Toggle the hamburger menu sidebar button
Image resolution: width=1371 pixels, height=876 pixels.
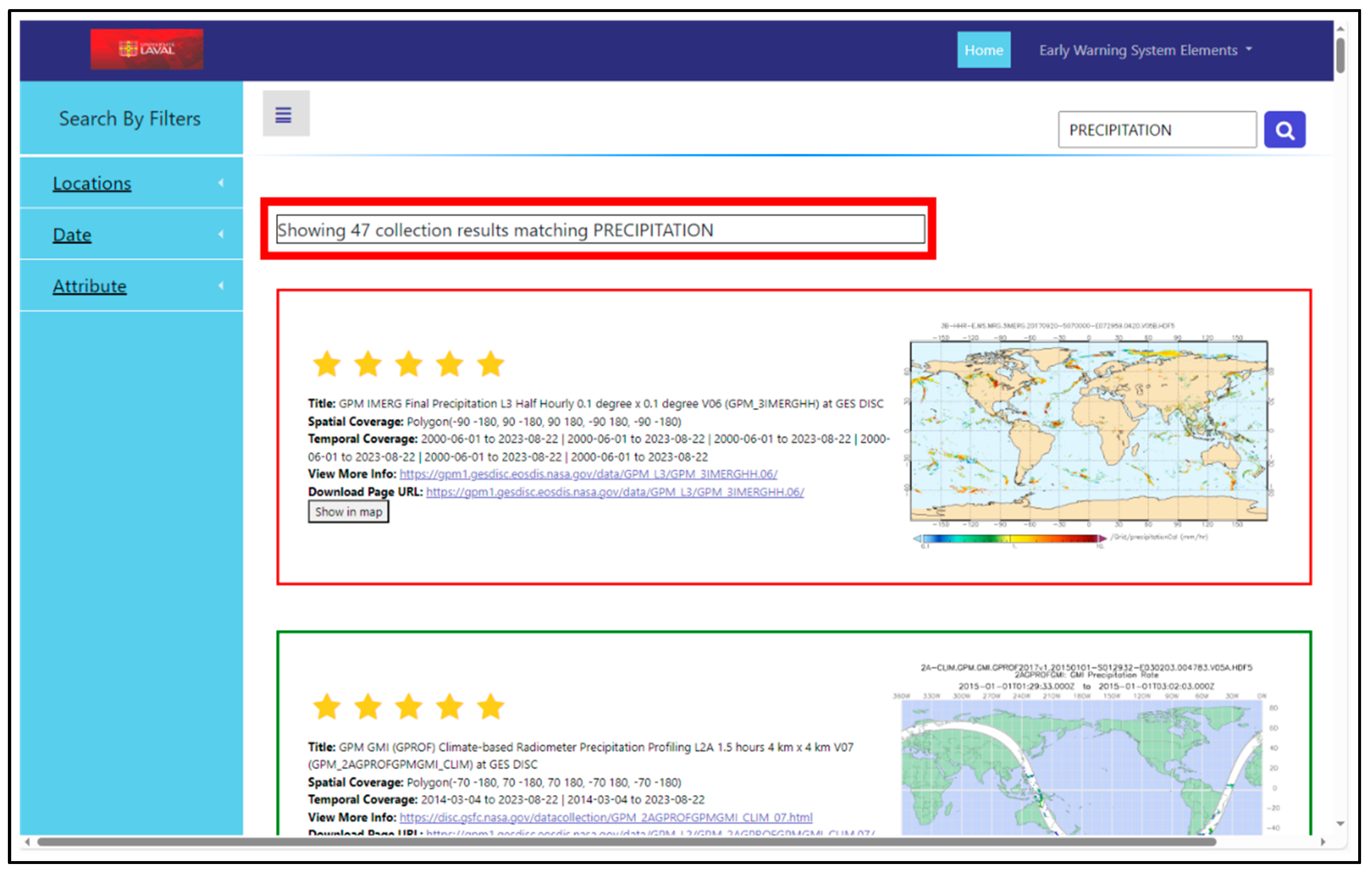(286, 114)
